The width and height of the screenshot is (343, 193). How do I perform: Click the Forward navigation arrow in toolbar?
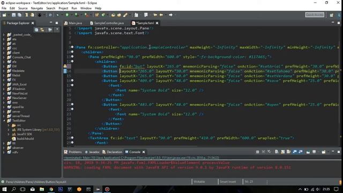click(x=170, y=15)
